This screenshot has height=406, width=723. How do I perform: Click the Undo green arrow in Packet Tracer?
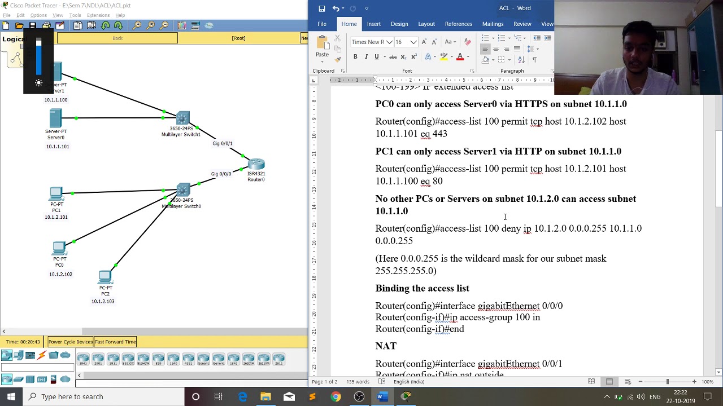(105, 25)
